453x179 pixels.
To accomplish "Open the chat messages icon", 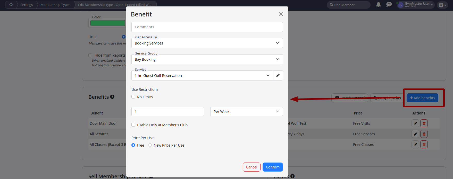I will [389, 5].
